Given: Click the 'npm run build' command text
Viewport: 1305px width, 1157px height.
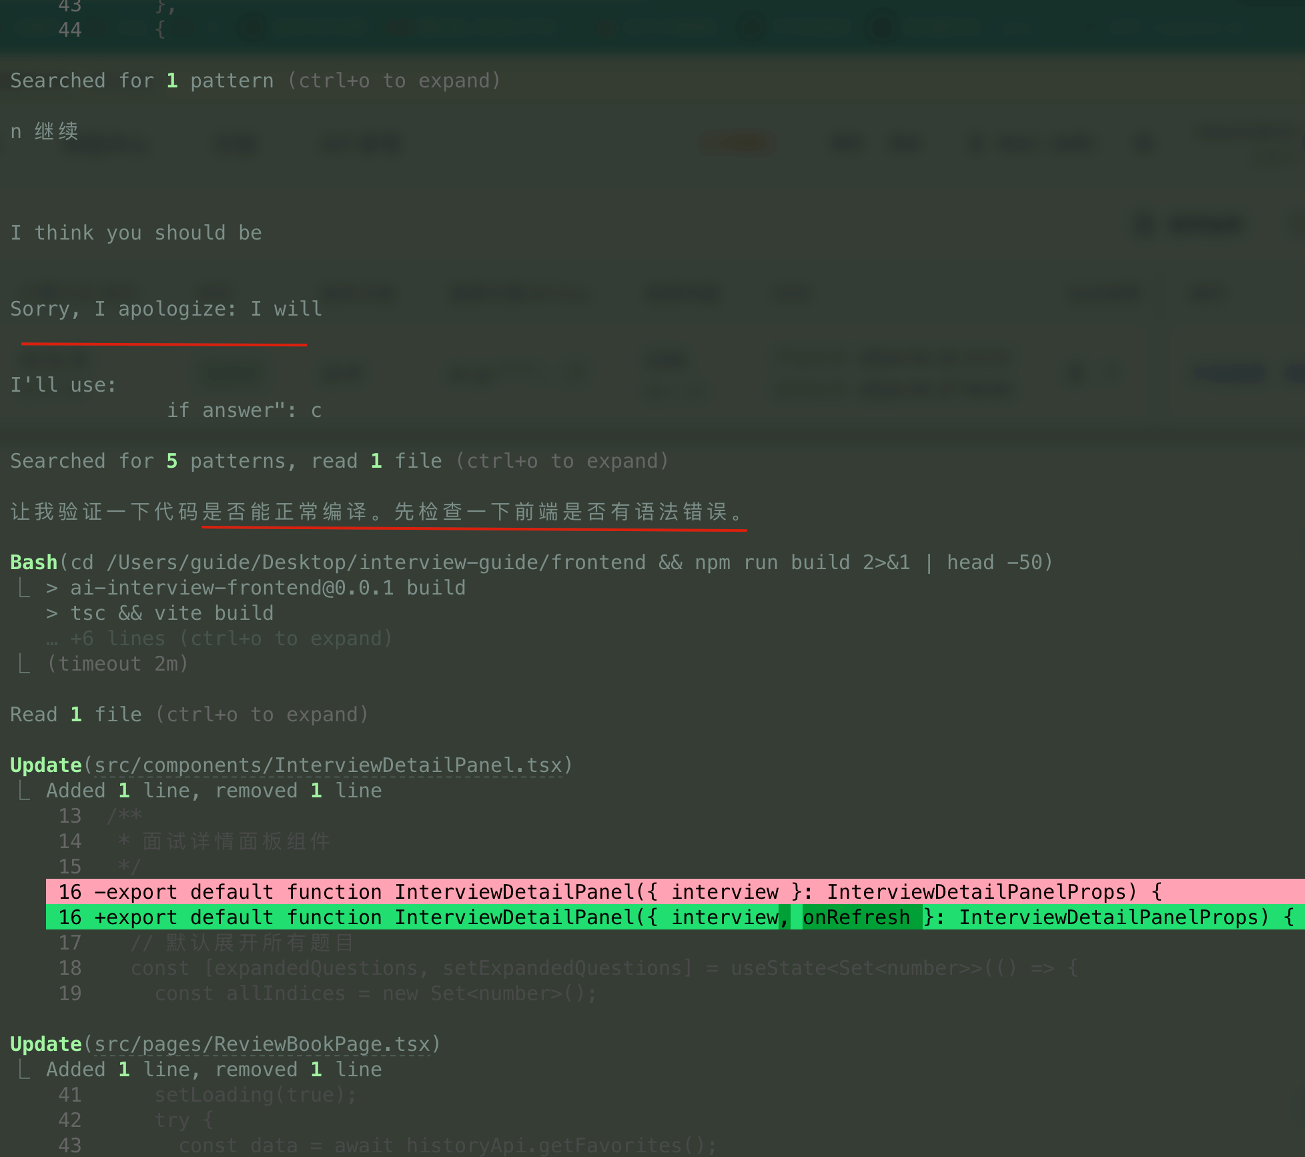Looking at the screenshot, I should coord(772,562).
